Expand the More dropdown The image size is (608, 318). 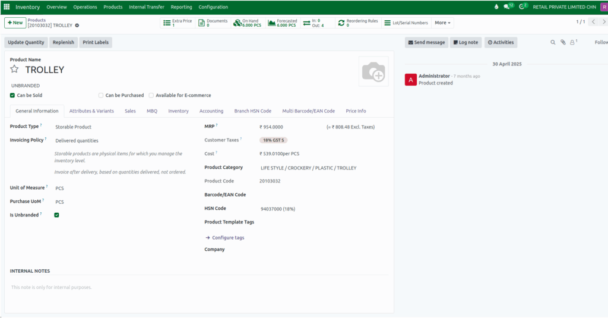pos(442,23)
